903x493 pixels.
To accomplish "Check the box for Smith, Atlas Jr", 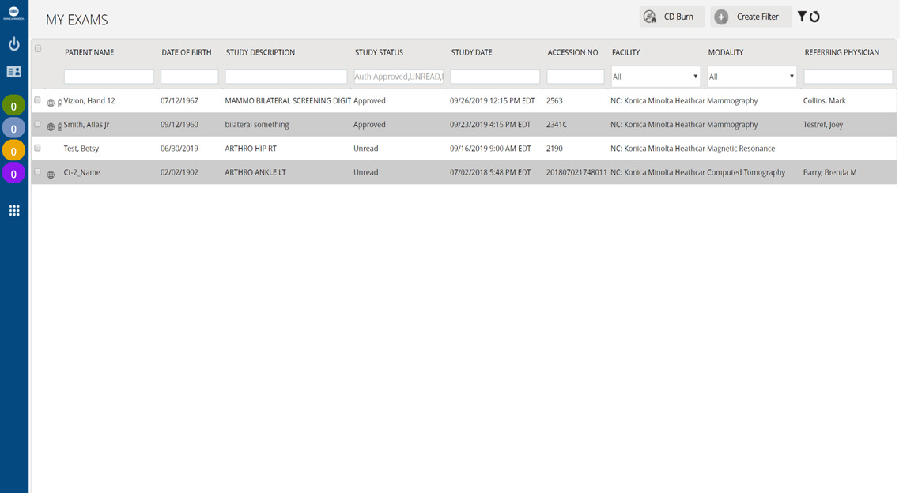I will [x=37, y=124].
